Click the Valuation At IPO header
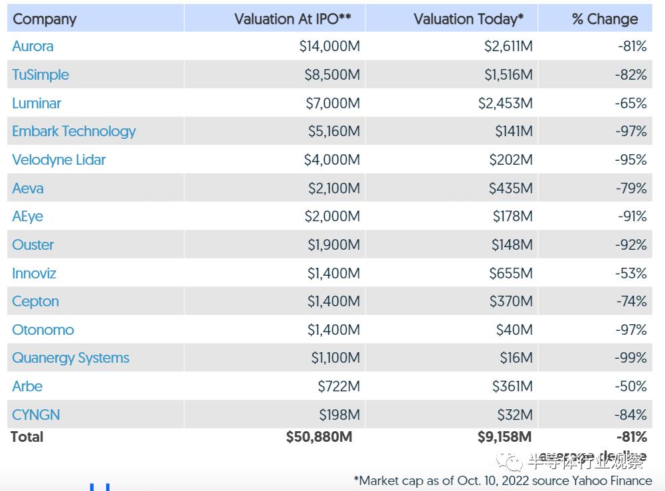Image resolution: width=665 pixels, height=491 pixels. (x=292, y=19)
